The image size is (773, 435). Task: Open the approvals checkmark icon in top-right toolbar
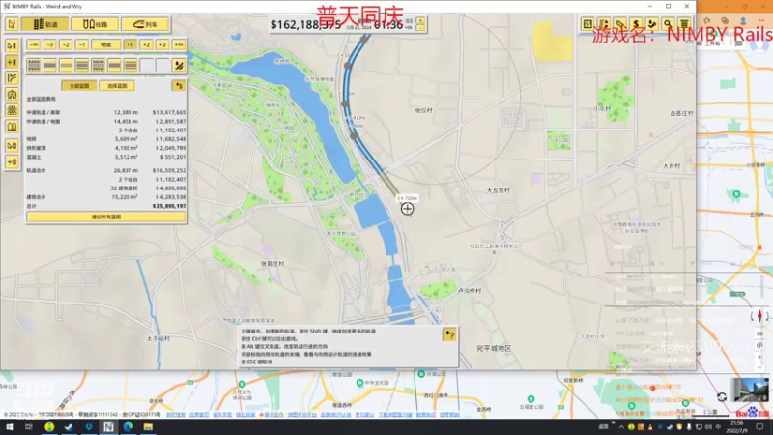pyautogui.click(x=652, y=24)
